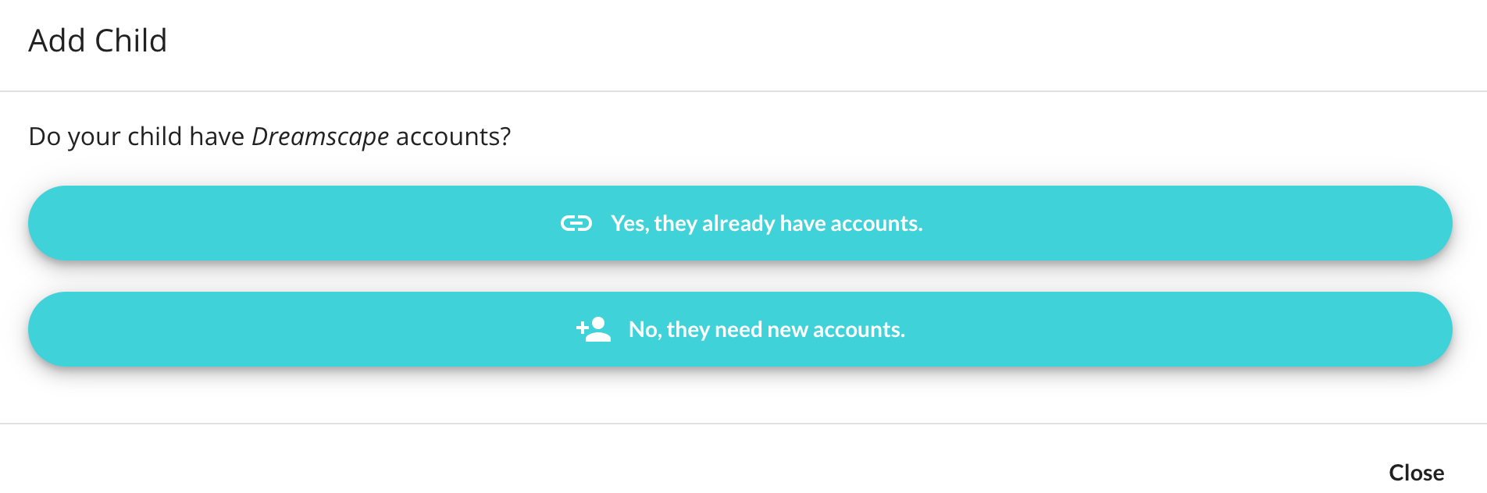Click the italicized word 'Dreamscape'
The image size is (1487, 493).
(320, 136)
